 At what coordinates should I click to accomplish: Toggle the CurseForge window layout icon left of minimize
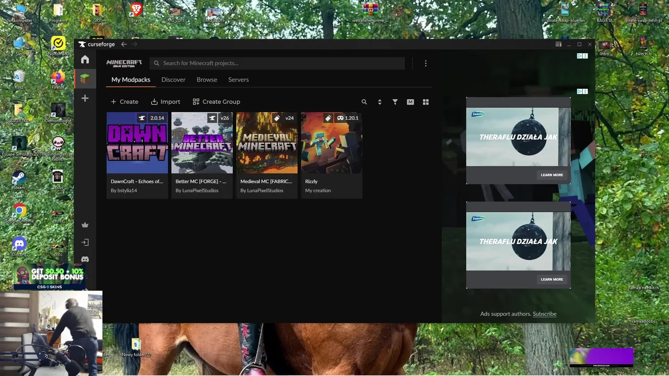[558, 44]
